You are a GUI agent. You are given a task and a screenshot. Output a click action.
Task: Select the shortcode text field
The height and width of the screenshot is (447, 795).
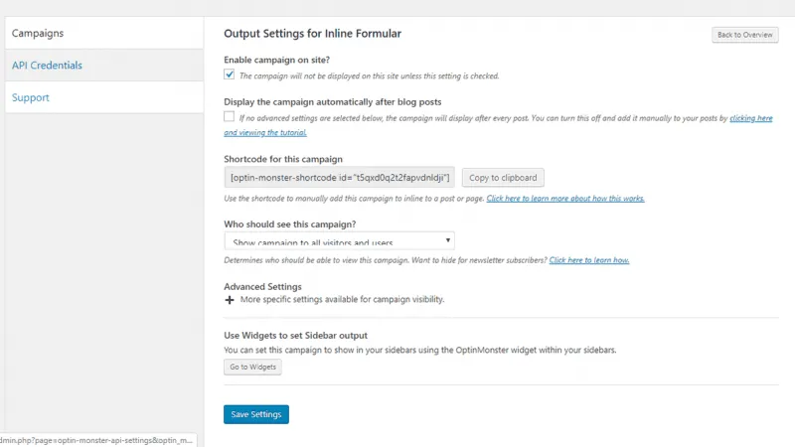[339, 178]
